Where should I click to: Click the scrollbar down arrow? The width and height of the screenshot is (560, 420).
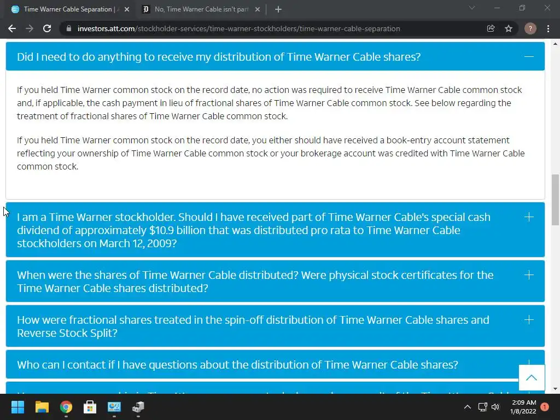555,389
